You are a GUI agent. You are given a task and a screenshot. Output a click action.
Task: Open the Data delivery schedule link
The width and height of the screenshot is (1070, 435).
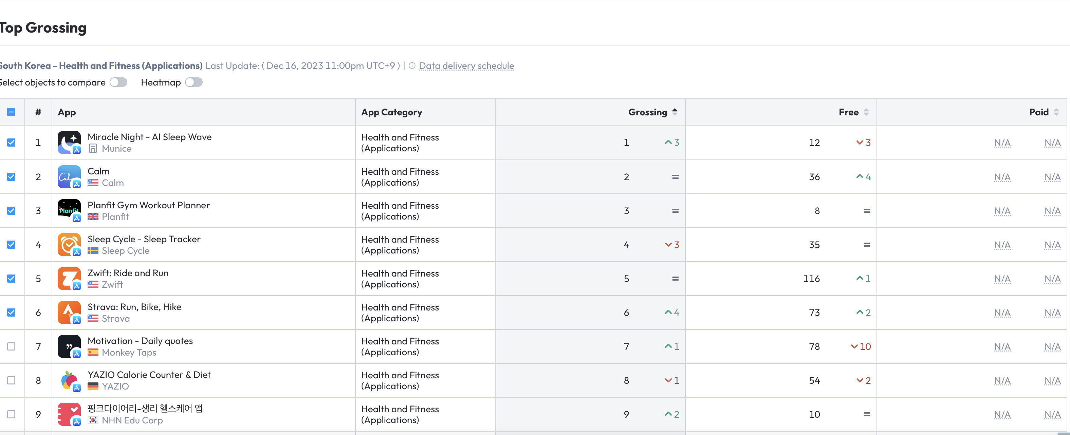coord(466,65)
